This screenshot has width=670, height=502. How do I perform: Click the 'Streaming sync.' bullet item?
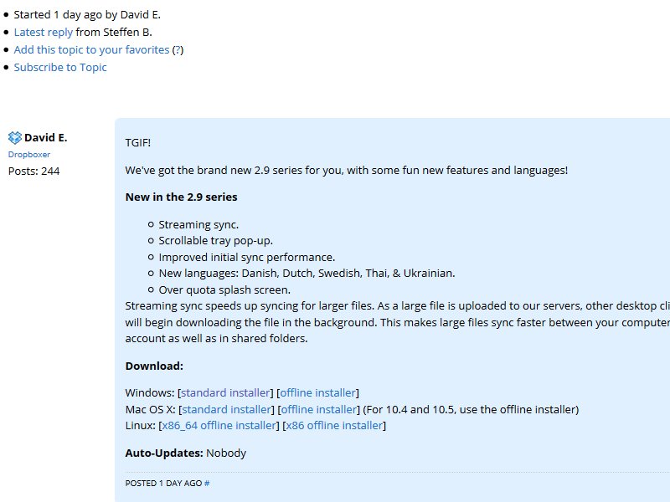coord(198,225)
